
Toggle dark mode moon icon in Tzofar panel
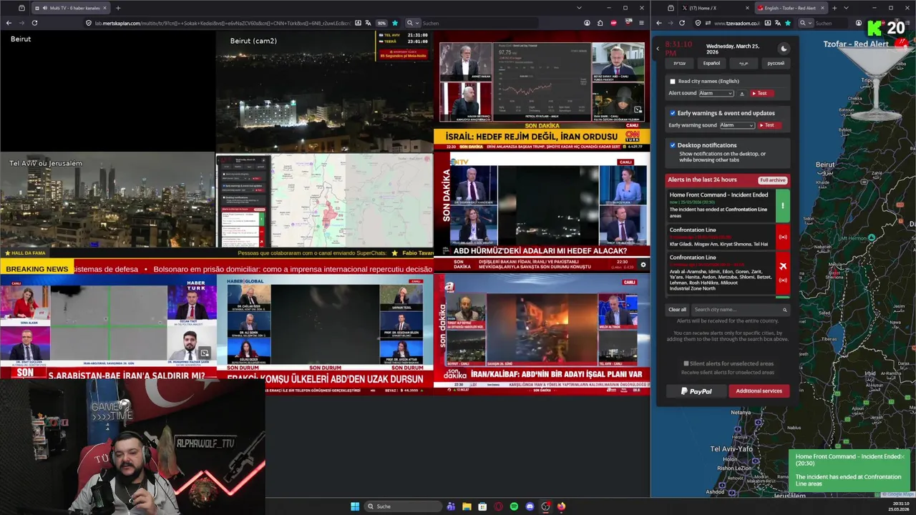[x=784, y=49]
